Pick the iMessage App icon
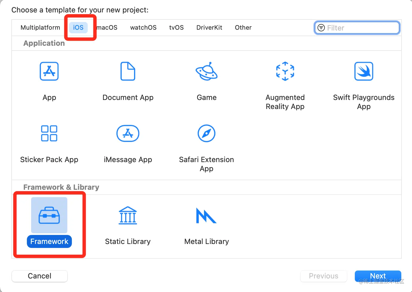 128,133
